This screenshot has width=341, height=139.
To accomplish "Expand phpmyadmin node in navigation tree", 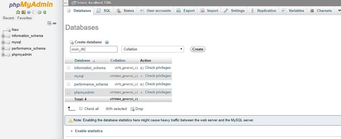I will (x=3, y=55).
